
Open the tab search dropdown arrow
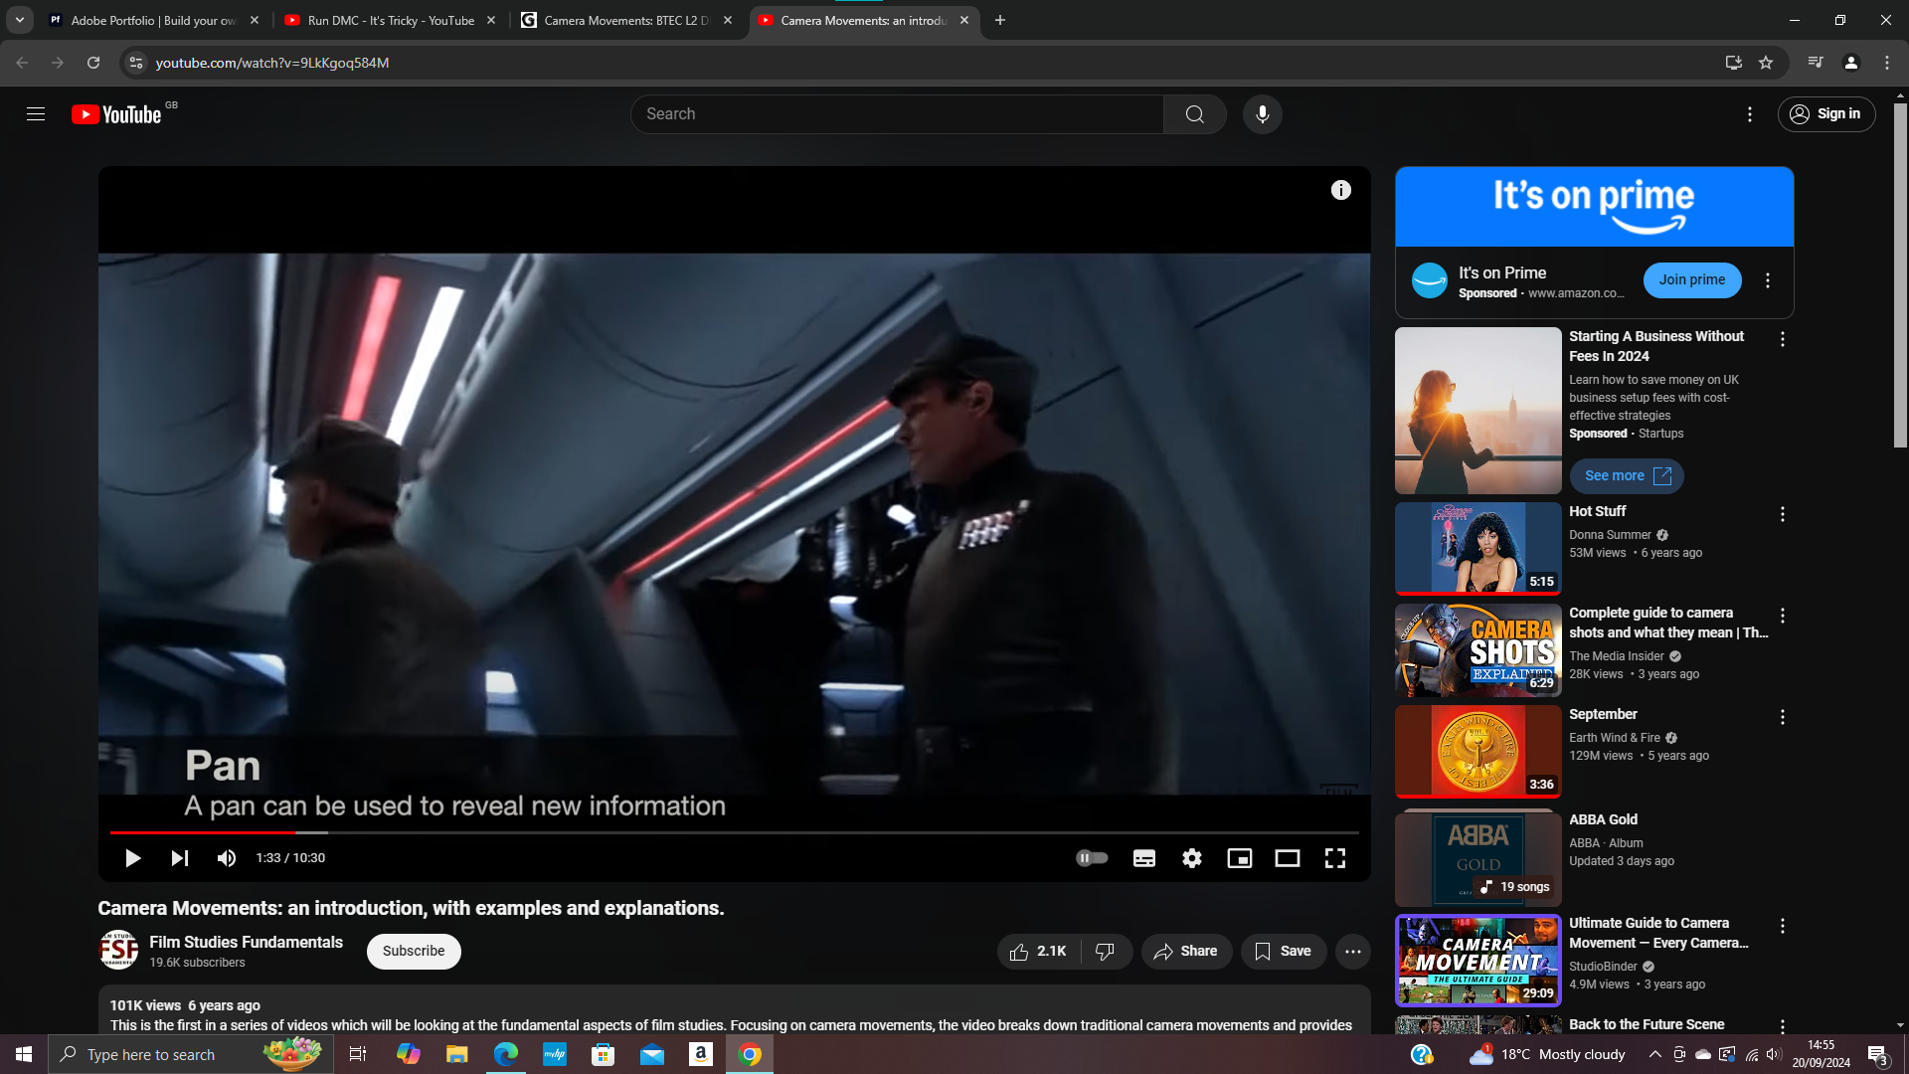coord(20,20)
